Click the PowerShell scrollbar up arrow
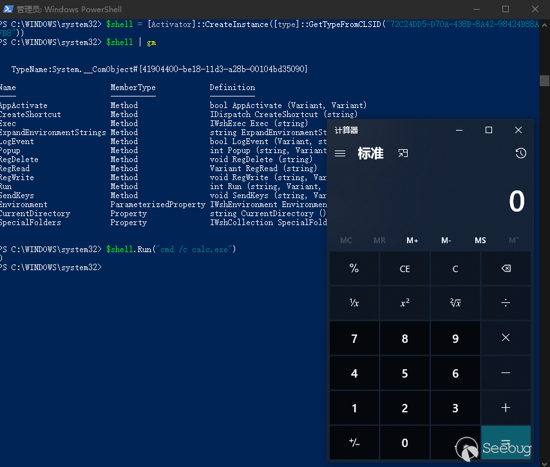Viewport: 550px width, 467px height. point(544,25)
